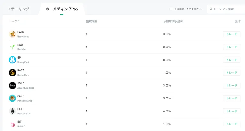Image resolution: width=245 pixels, height=131 pixels.
Task: Click トレード button for BP BunnyPark
Action: point(232,60)
